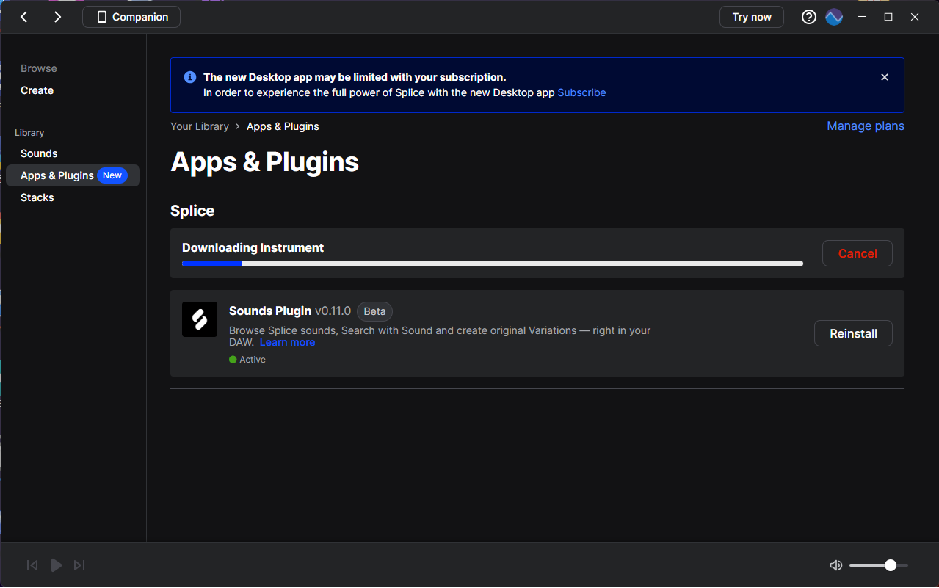Screen dimensions: 939x588
Task: Open Browse in the sidebar
Action: tap(39, 68)
